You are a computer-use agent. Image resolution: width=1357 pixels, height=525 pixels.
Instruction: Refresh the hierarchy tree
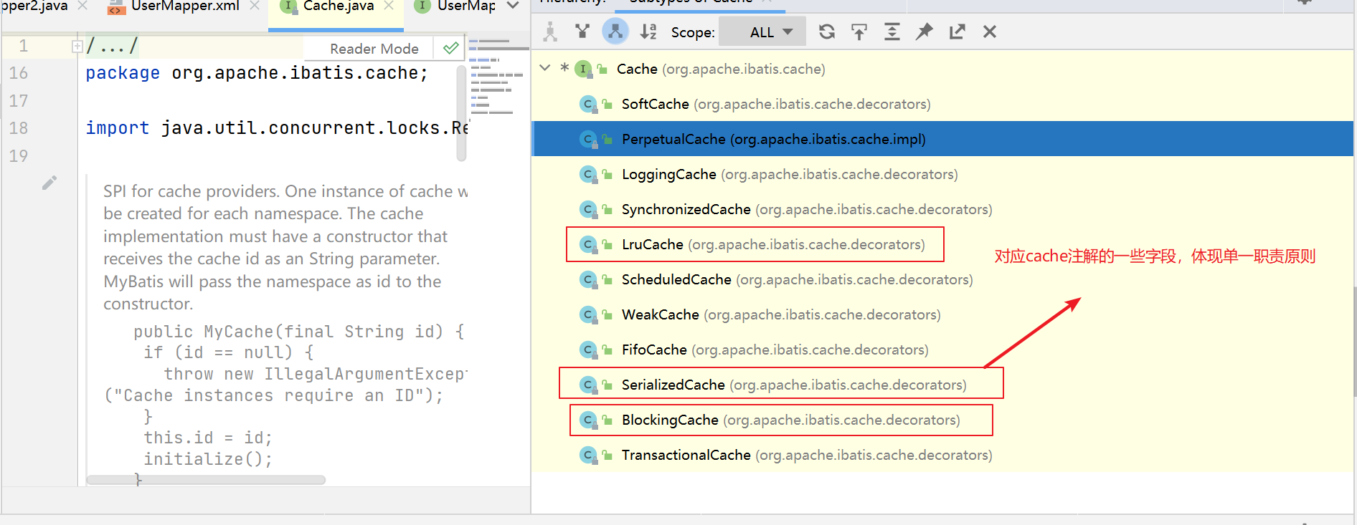[x=827, y=32]
